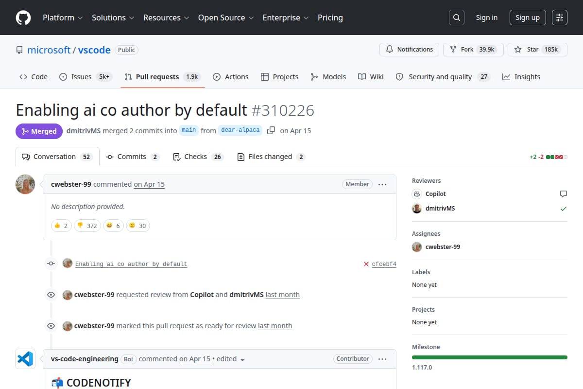Image resolution: width=583 pixels, height=389 pixels.
Task: Open 'Enabling ai co author by default' commit
Action: [131, 264]
